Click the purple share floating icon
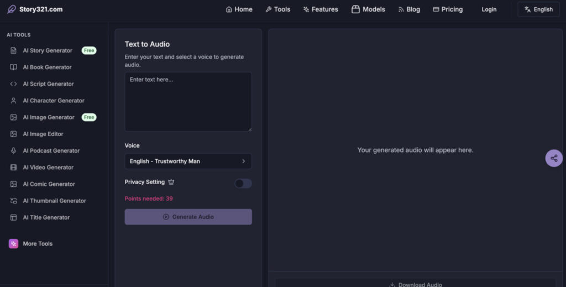 554,158
